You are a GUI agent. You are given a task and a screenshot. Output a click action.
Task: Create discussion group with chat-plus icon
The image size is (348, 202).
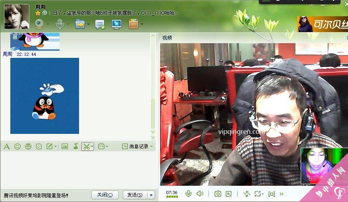pos(100,24)
